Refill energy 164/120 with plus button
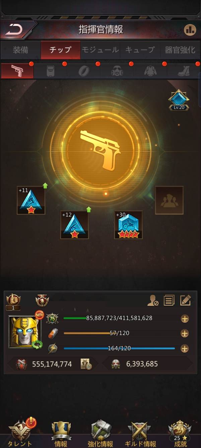 [x=185, y=349]
